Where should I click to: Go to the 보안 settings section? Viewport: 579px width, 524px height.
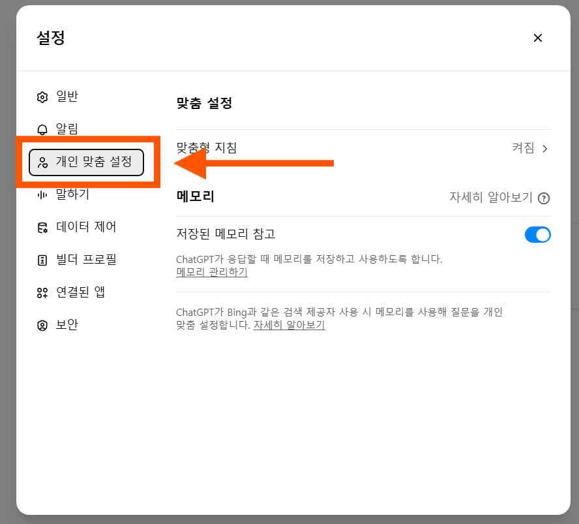click(x=67, y=325)
